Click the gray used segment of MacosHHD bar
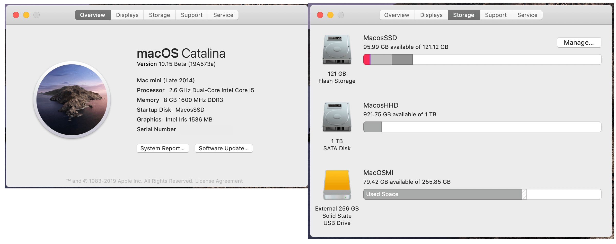The height and width of the screenshot is (244, 616). tap(373, 127)
